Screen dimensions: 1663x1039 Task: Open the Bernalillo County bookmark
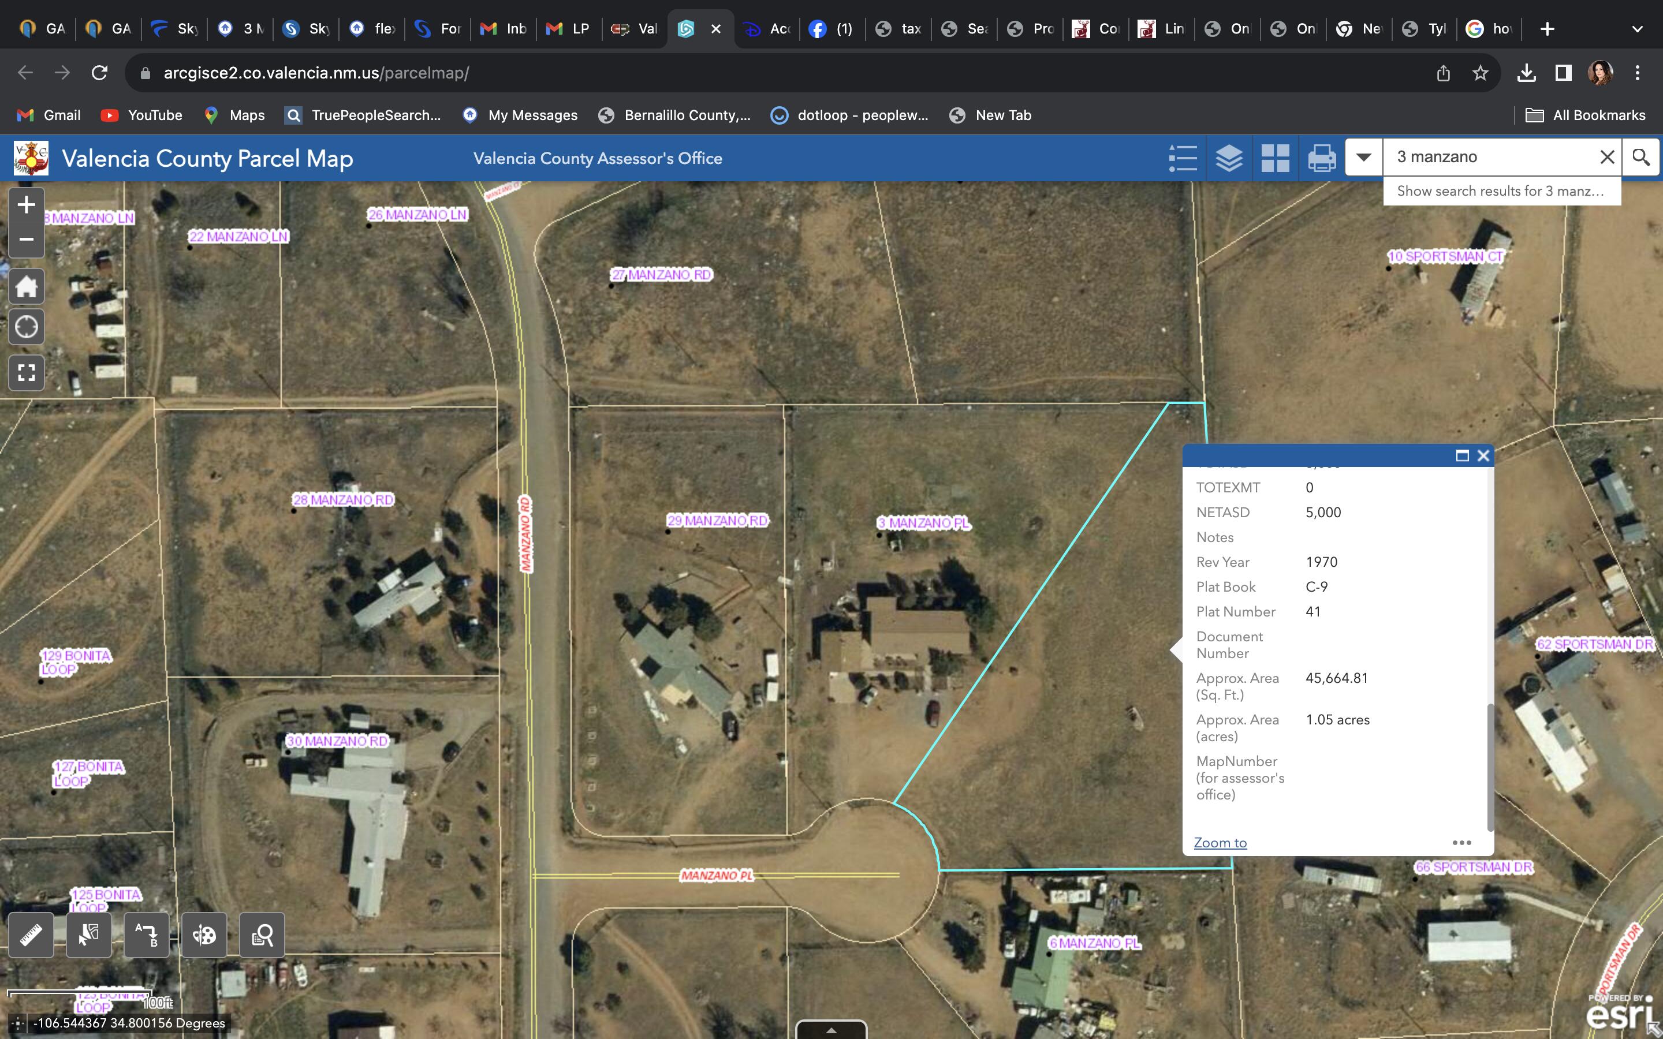click(x=674, y=115)
